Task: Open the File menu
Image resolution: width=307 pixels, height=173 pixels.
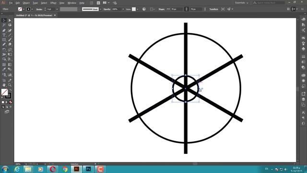Action: (x=11, y=3)
